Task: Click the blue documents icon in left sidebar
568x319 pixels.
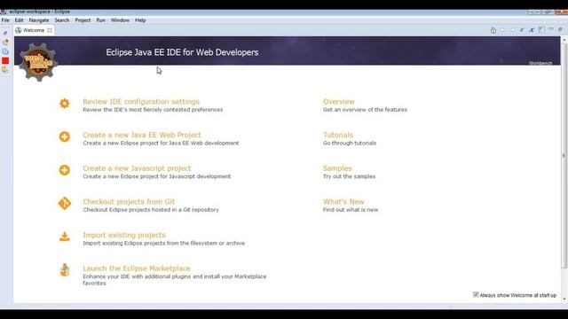Action: coord(5,51)
